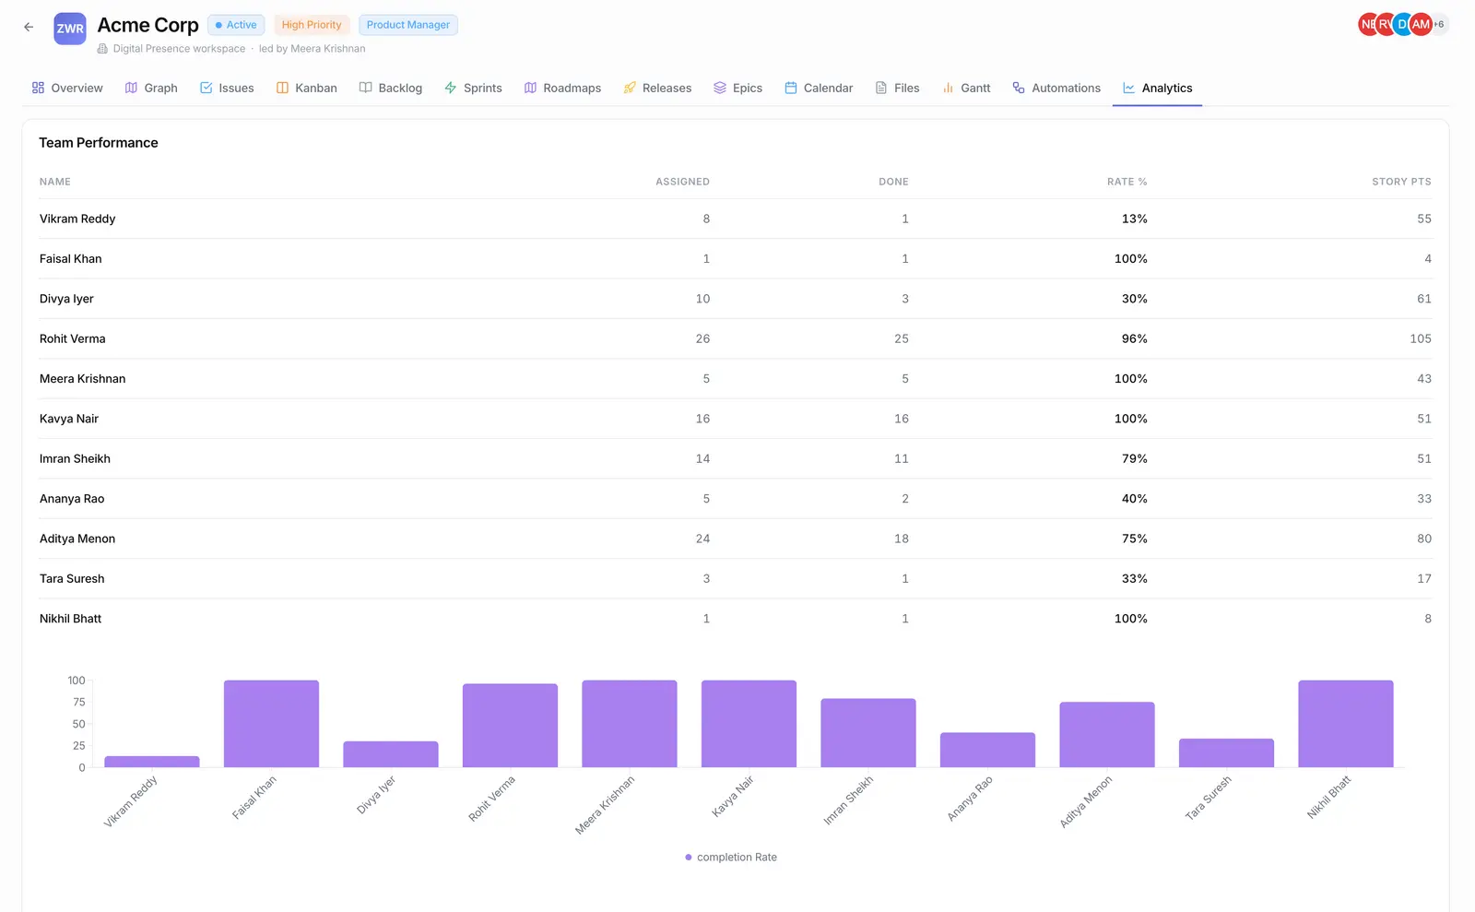The height and width of the screenshot is (912, 1475).
Task: Click the Releases rocket icon
Action: [x=630, y=88]
